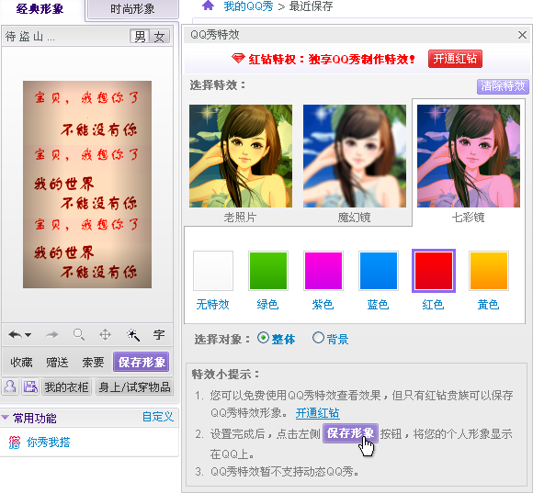The image size is (533, 493).
Task: Select the move crosshair tool
Action: pyautogui.click(x=106, y=335)
